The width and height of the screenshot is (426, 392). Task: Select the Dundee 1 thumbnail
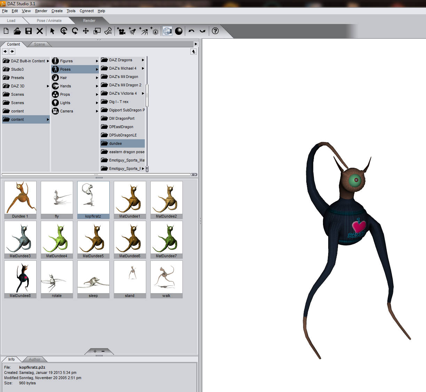(20, 200)
